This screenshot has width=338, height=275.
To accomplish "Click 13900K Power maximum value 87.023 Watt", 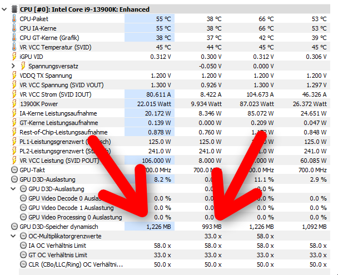I will [x=257, y=104].
